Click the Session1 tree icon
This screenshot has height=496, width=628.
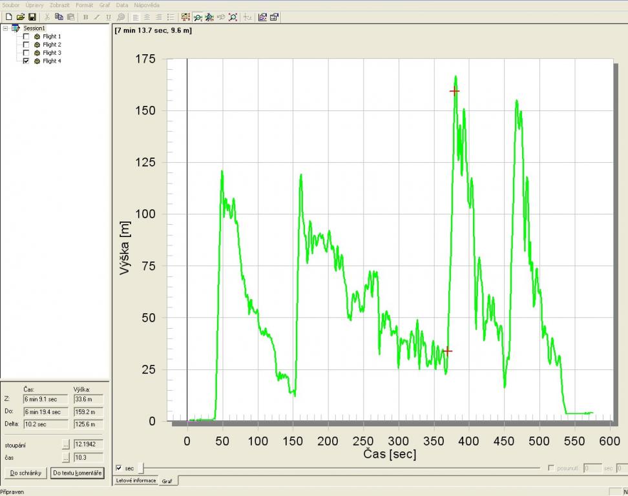pos(16,28)
